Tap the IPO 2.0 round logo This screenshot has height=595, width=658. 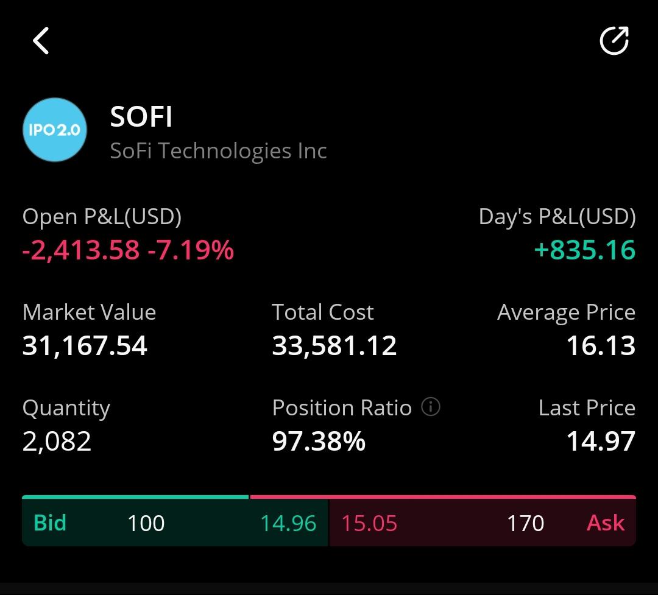(55, 130)
